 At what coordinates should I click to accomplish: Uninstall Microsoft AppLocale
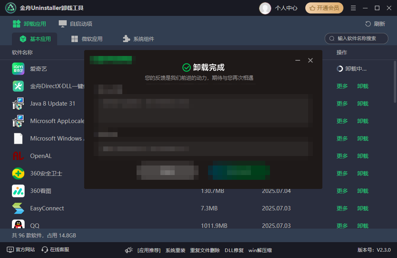(x=362, y=121)
